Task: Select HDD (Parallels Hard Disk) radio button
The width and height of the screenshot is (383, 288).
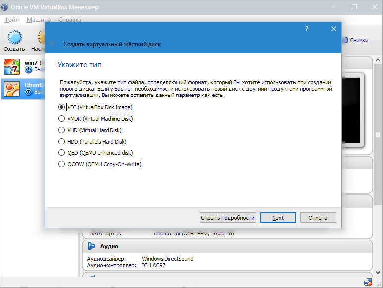Action: click(x=62, y=142)
